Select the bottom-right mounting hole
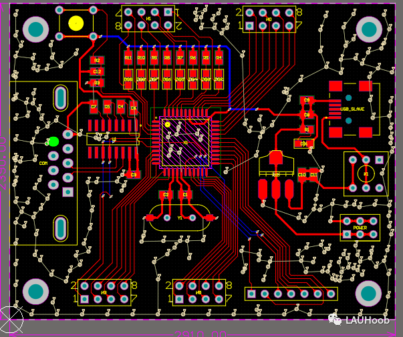 click(368, 294)
